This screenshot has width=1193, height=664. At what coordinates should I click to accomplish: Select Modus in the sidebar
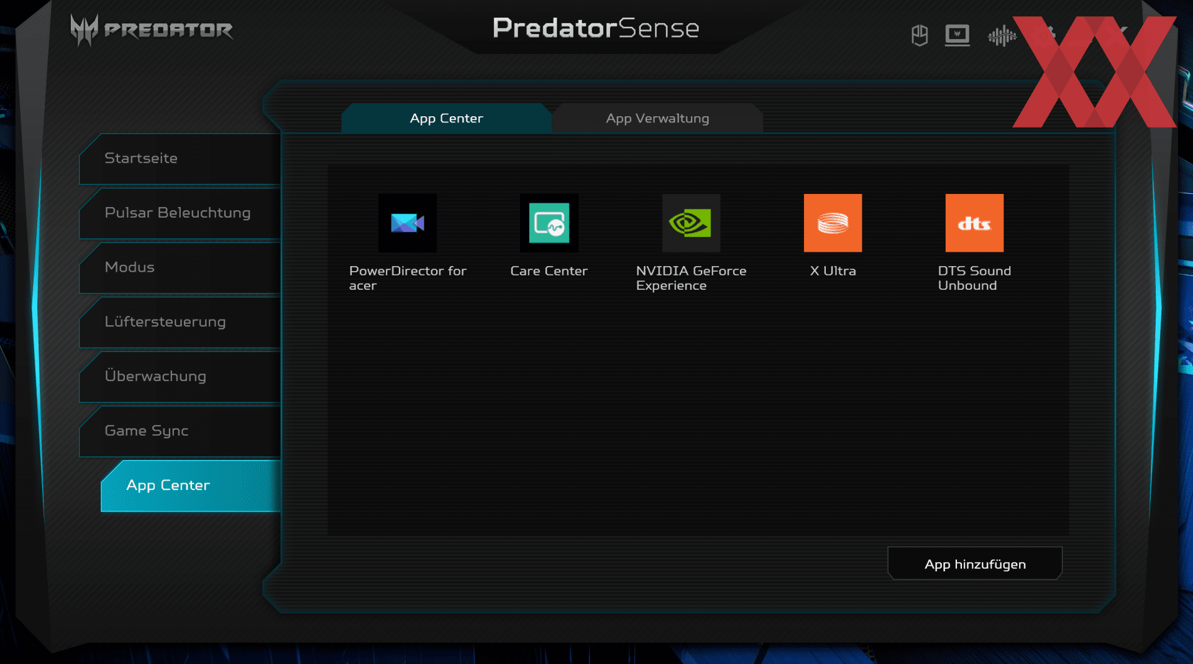(180, 267)
